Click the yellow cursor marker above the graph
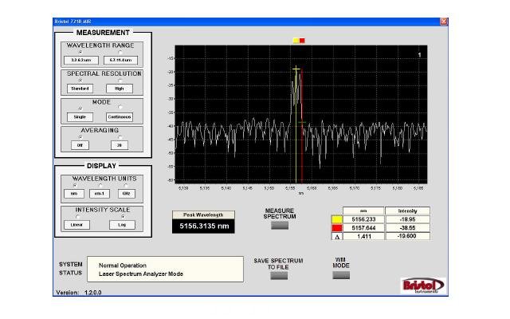Screen dimensions: 510x319 [296, 40]
